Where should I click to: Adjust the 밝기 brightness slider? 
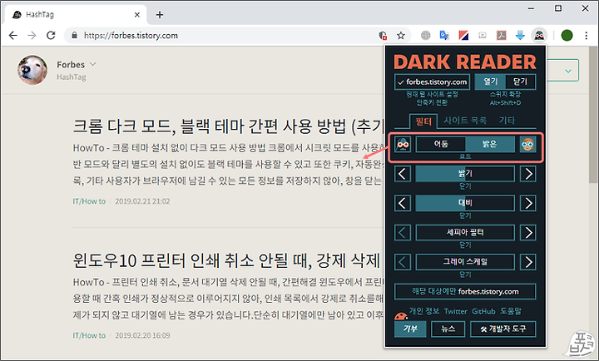[465, 174]
